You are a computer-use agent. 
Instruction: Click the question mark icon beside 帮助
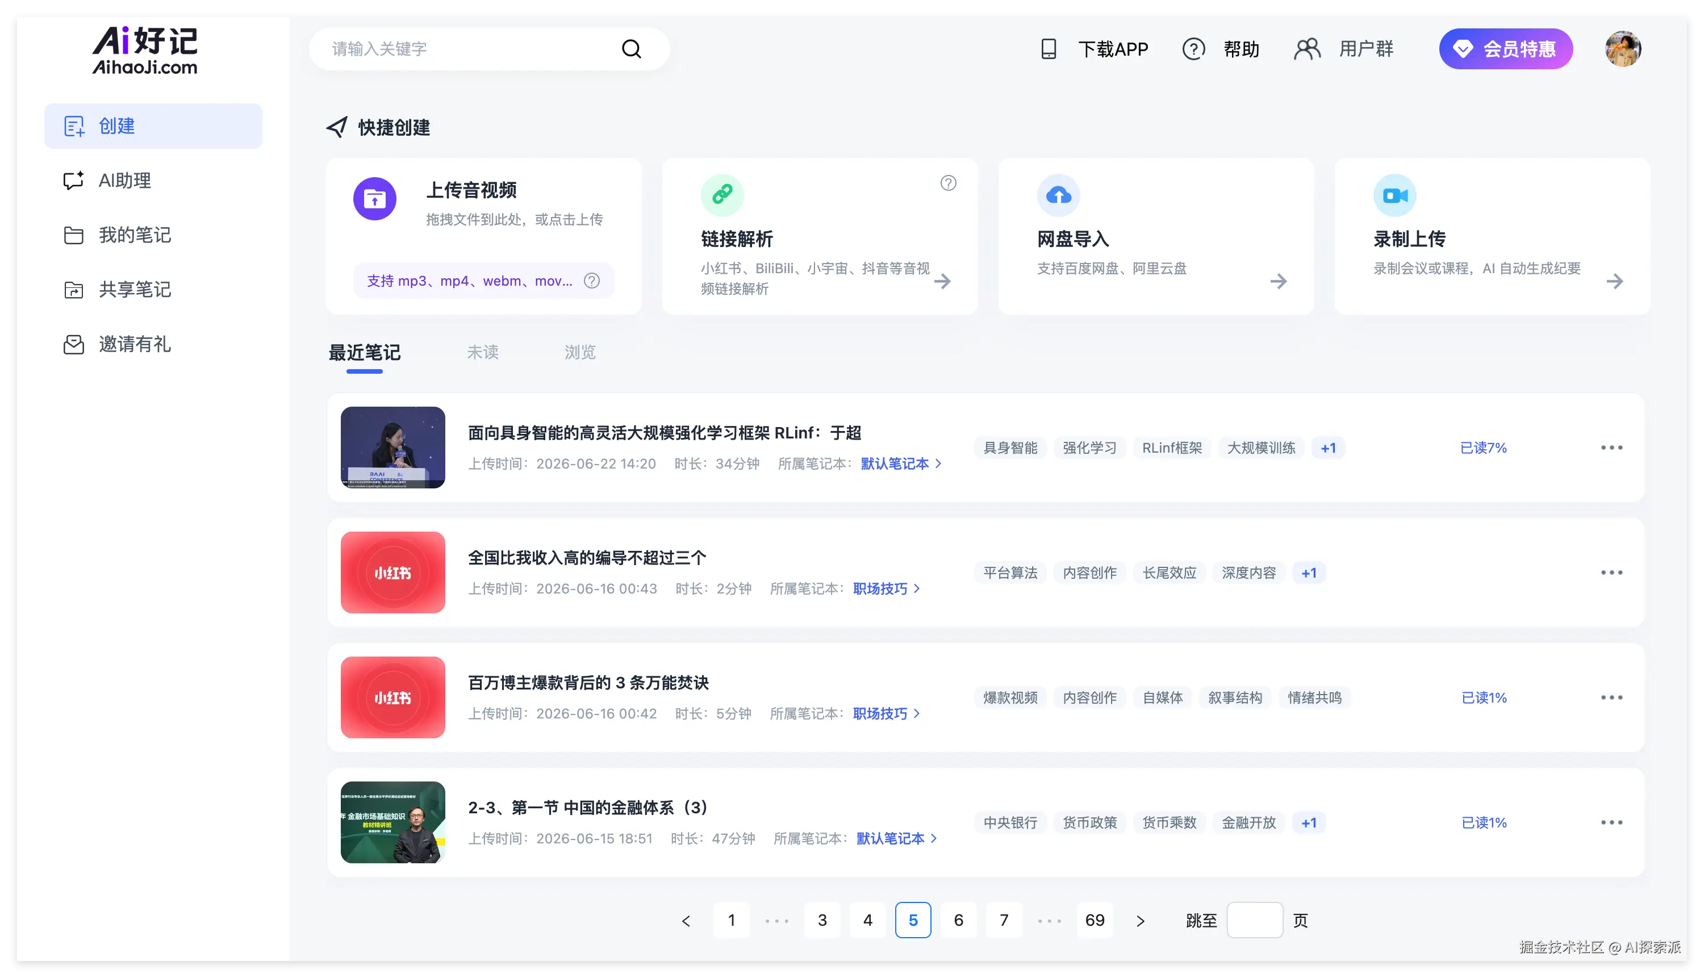click(1193, 49)
